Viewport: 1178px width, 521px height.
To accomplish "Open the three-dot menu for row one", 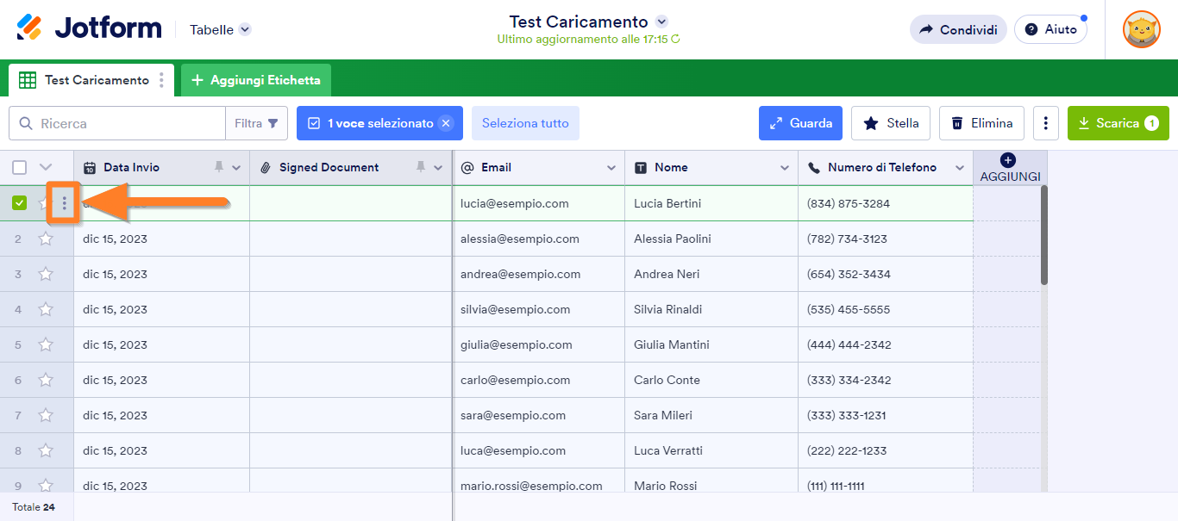I will click(64, 203).
